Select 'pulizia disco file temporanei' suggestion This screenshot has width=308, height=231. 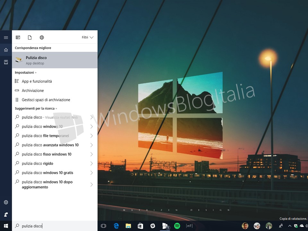tap(45, 136)
